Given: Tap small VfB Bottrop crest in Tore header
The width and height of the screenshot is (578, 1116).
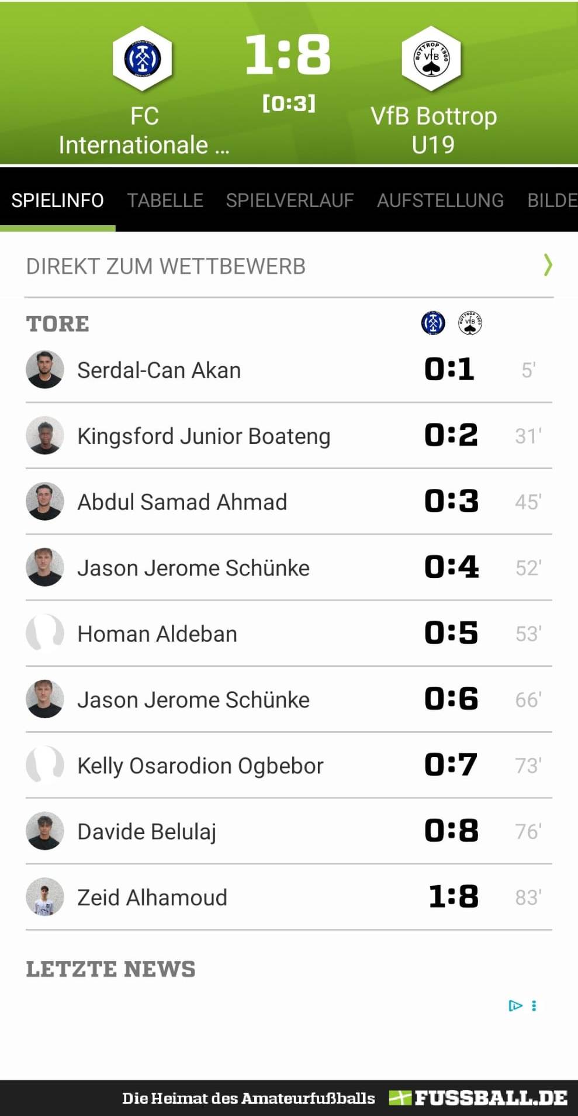Looking at the screenshot, I should [470, 323].
